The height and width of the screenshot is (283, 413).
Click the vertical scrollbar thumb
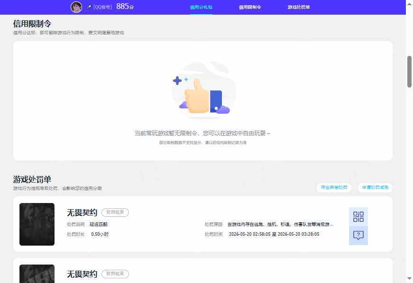pyautogui.click(x=409, y=71)
